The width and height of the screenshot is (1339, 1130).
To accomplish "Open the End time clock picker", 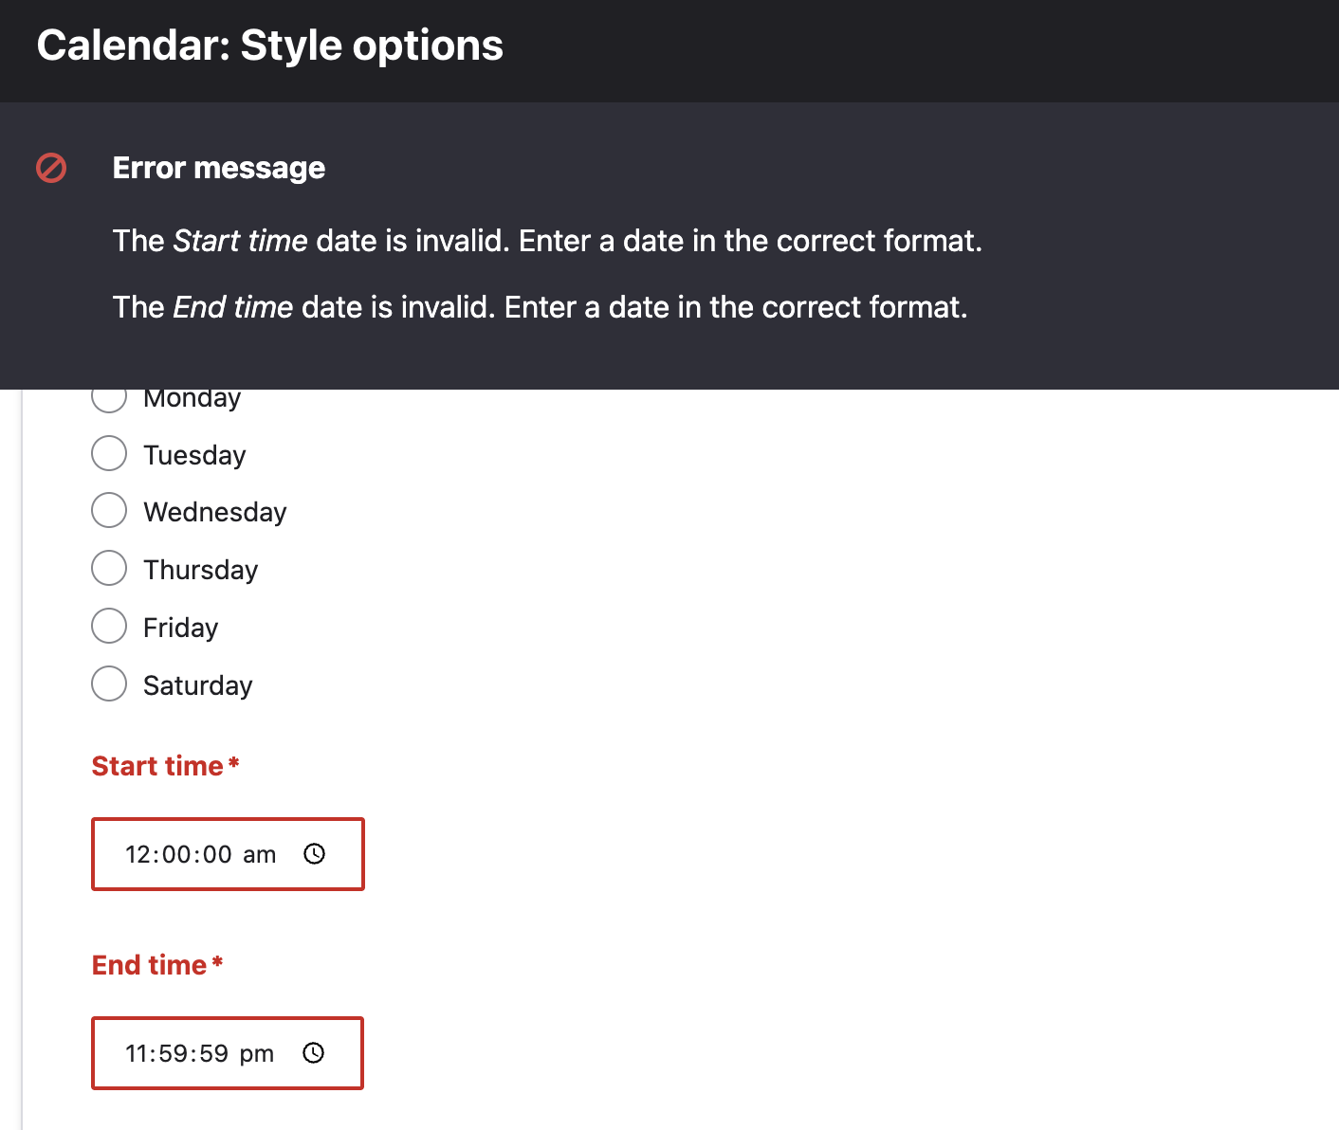I will click(x=313, y=1053).
